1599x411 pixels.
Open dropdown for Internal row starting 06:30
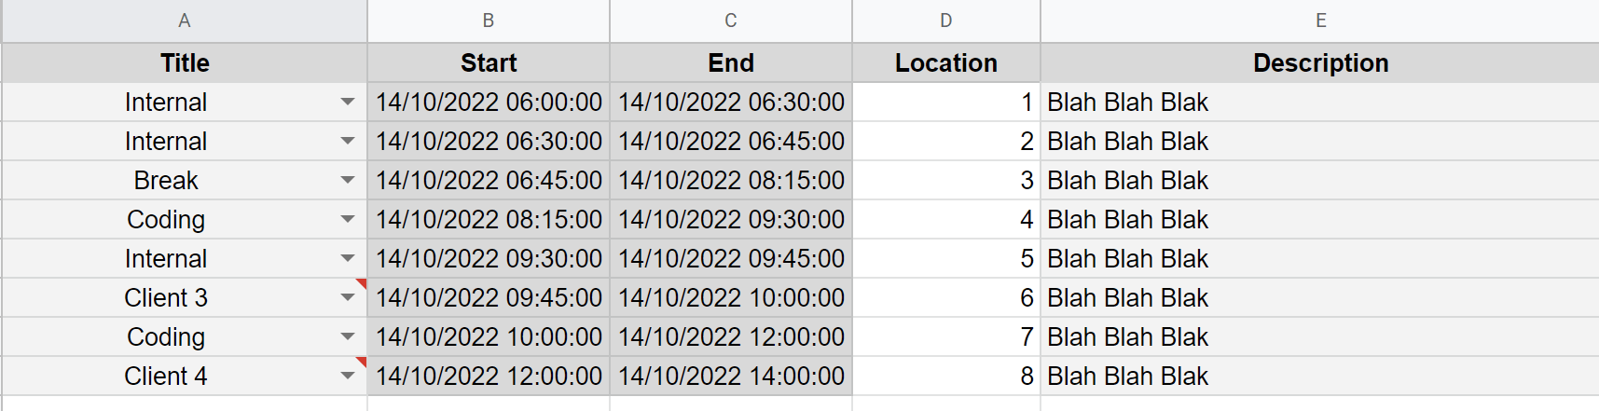(348, 141)
